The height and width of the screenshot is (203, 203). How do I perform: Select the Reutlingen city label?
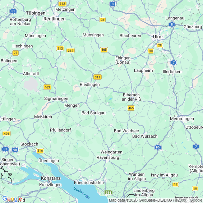[55, 19]
